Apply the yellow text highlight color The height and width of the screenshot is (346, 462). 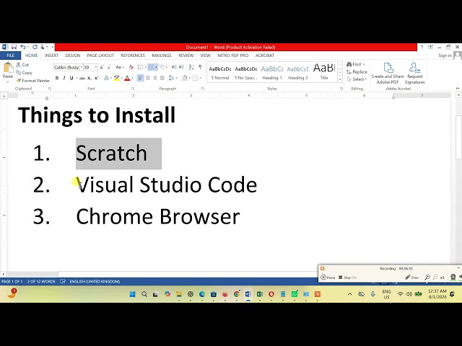pyautogui.click(x=116, y=79)
